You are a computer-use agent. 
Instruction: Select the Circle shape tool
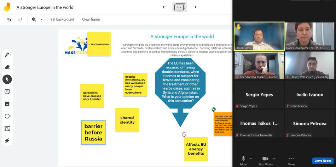7,116
